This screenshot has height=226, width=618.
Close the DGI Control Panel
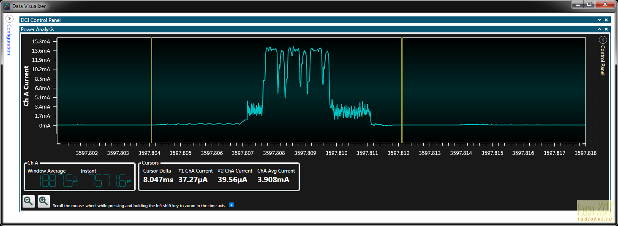606,20
